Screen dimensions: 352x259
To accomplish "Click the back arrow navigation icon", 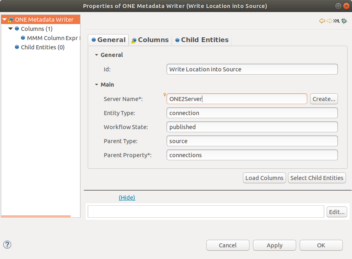I will coord(322,21).
